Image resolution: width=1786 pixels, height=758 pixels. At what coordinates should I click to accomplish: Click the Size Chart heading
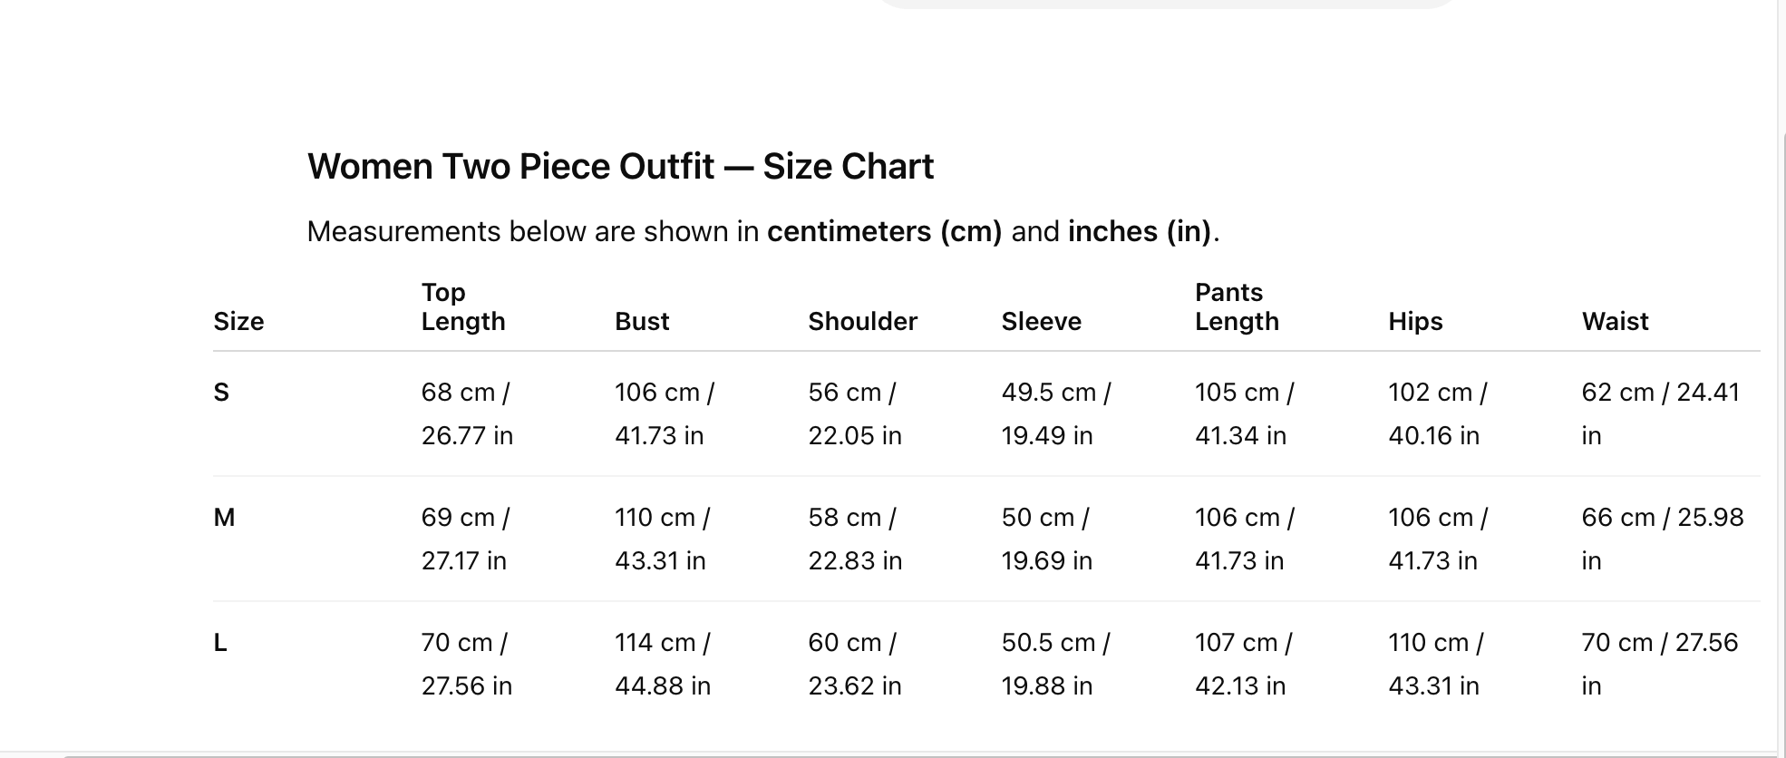pos(620,167)
